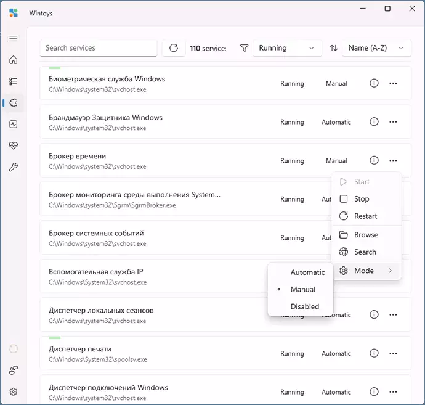Viewport: 425px width, 405px height.
Task: Click the SgrmBroker.exe file path
Action: click(112, 205)
